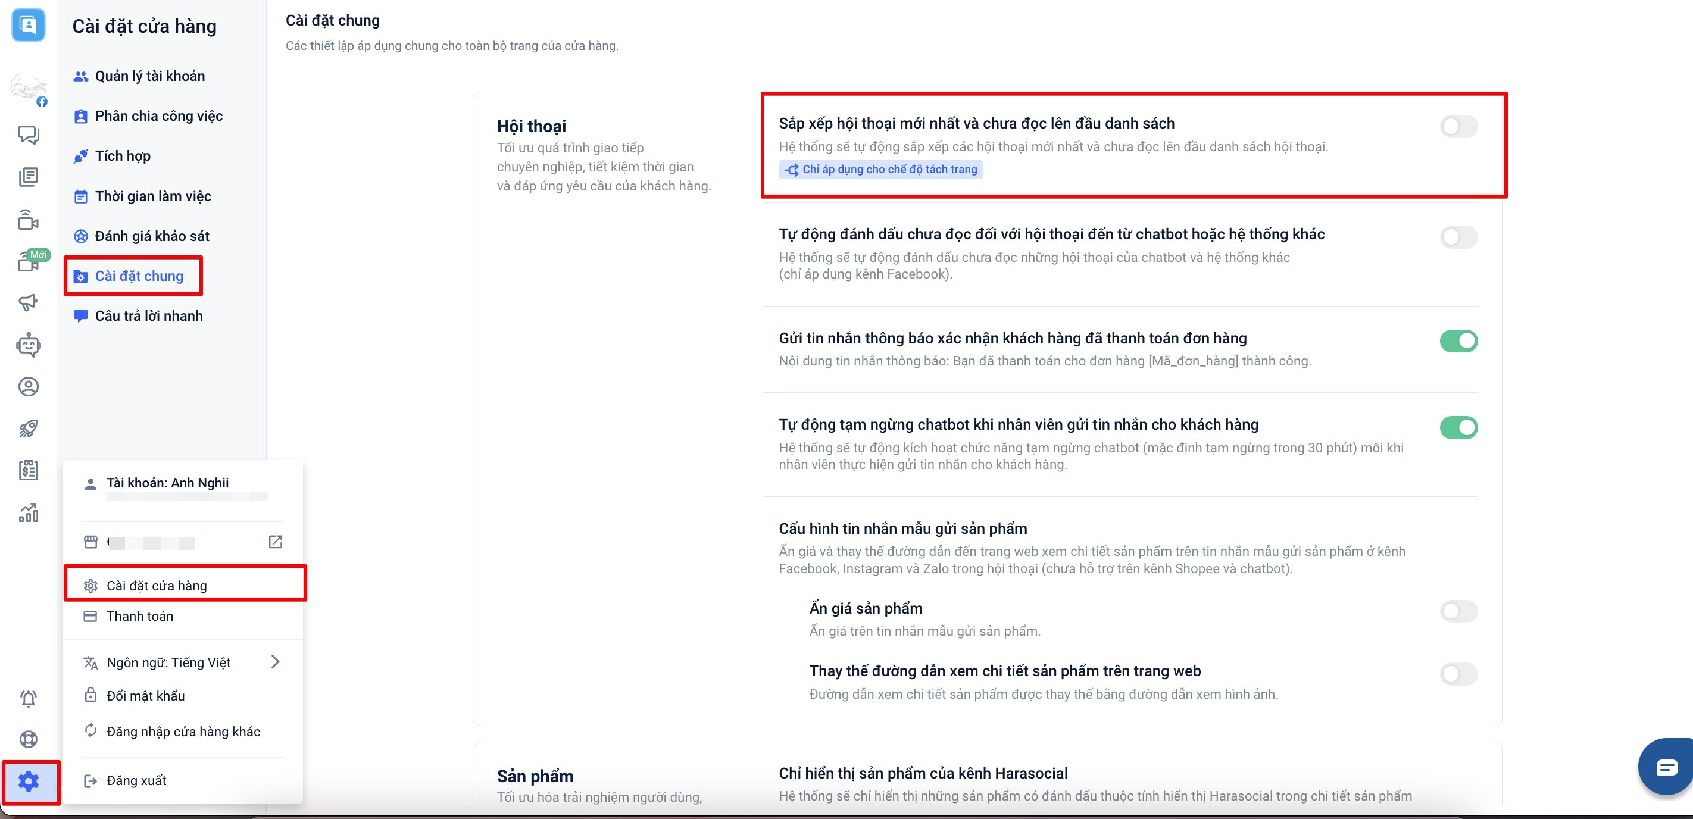Open Quản lý tài khoản settings section

(149, 76)
